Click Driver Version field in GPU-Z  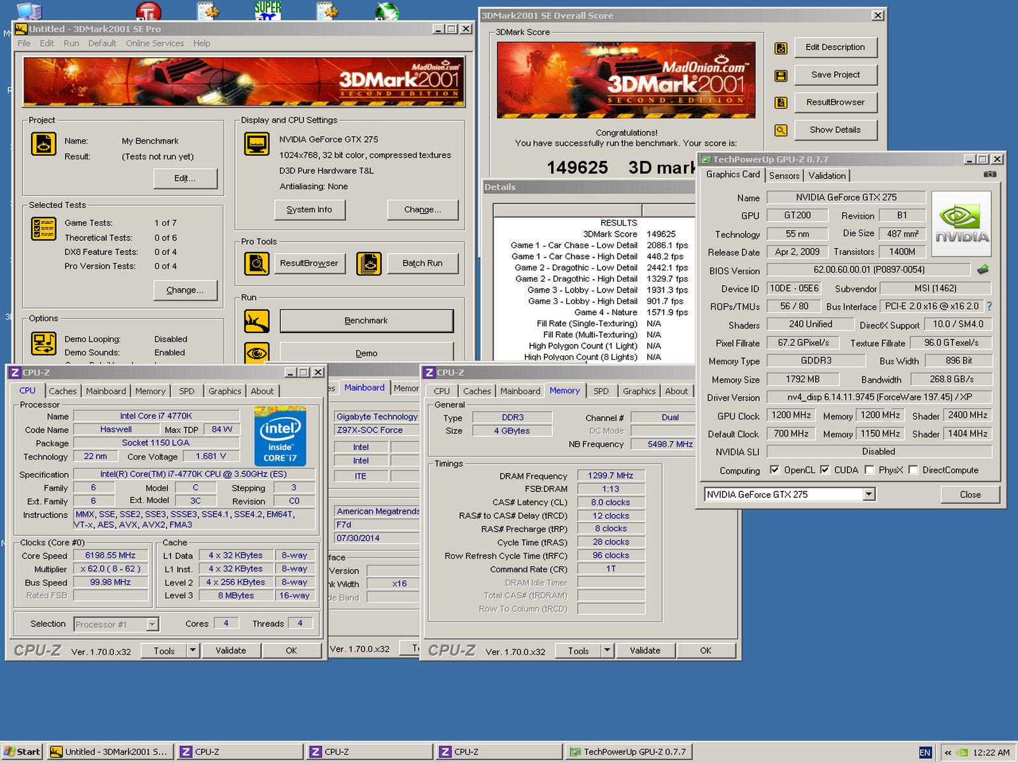tap(879, 397)
